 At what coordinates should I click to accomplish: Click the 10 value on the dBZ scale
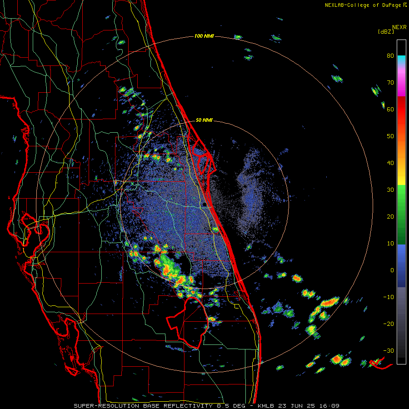pos(390,244)
